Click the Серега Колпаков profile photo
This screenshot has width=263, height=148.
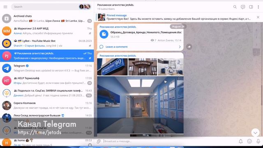pos(7,105)
